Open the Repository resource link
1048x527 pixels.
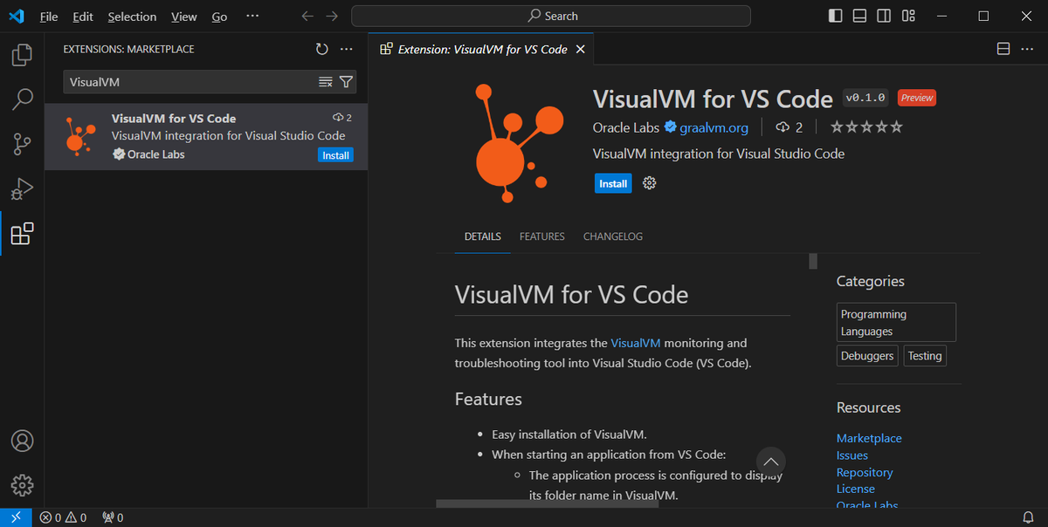(865, 472)
